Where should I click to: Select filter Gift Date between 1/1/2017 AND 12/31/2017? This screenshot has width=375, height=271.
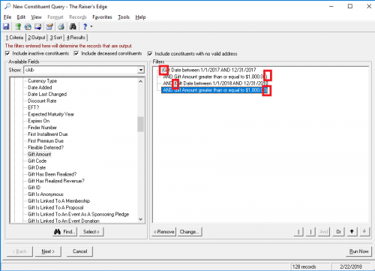[209, 70]
